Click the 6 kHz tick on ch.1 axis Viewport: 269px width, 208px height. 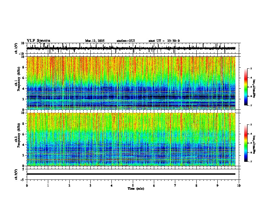pos(23,78)
